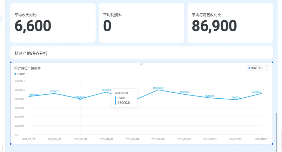Select the 平均收支对比 card
The image size is (282, 152).
click(x=53, y=23)
